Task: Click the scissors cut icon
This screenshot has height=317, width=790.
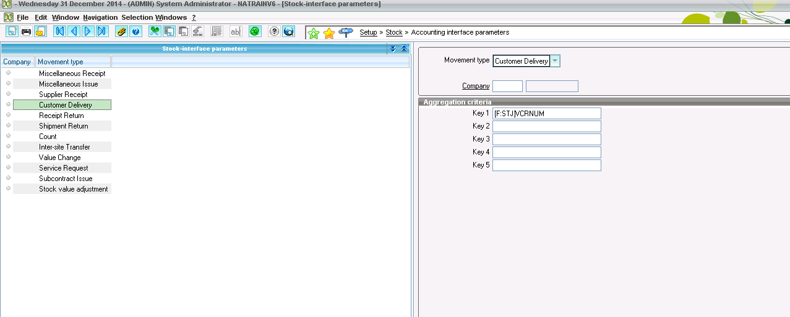Action: coord(155,31)
